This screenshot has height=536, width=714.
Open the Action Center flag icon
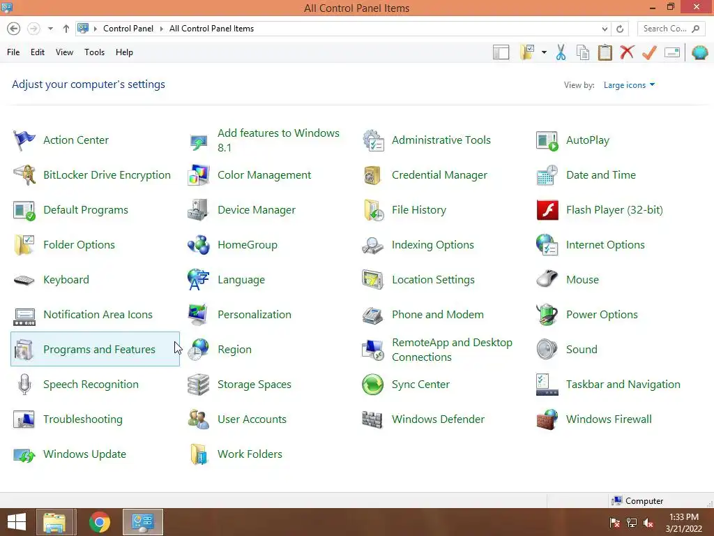[x=24, y=140]
